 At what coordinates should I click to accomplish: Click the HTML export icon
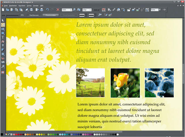[x=123, y=10]
